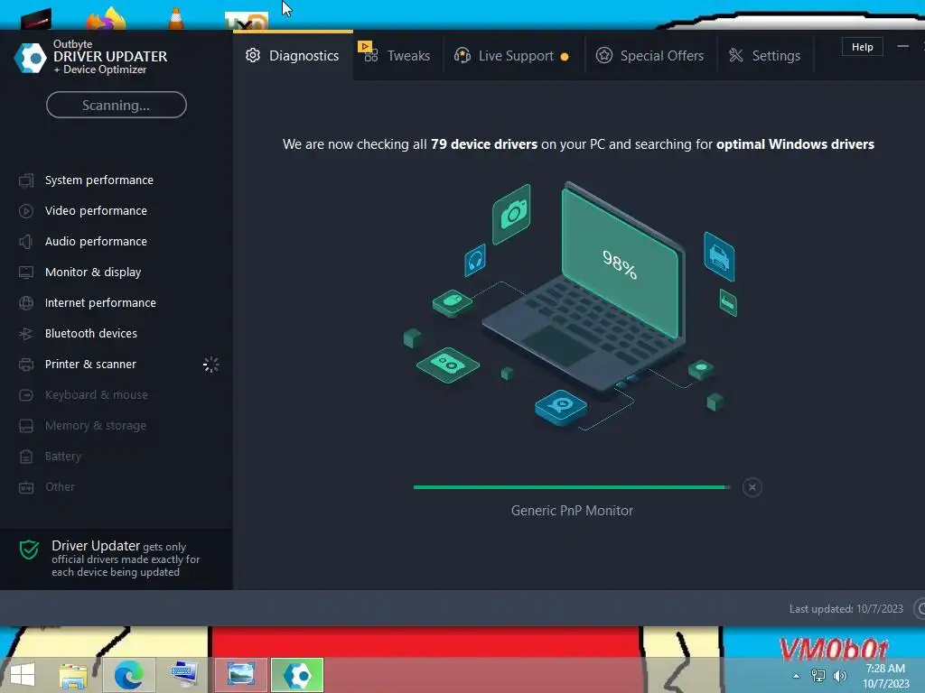Select Bluetooth devices category
925x693 pixels.
117,334
